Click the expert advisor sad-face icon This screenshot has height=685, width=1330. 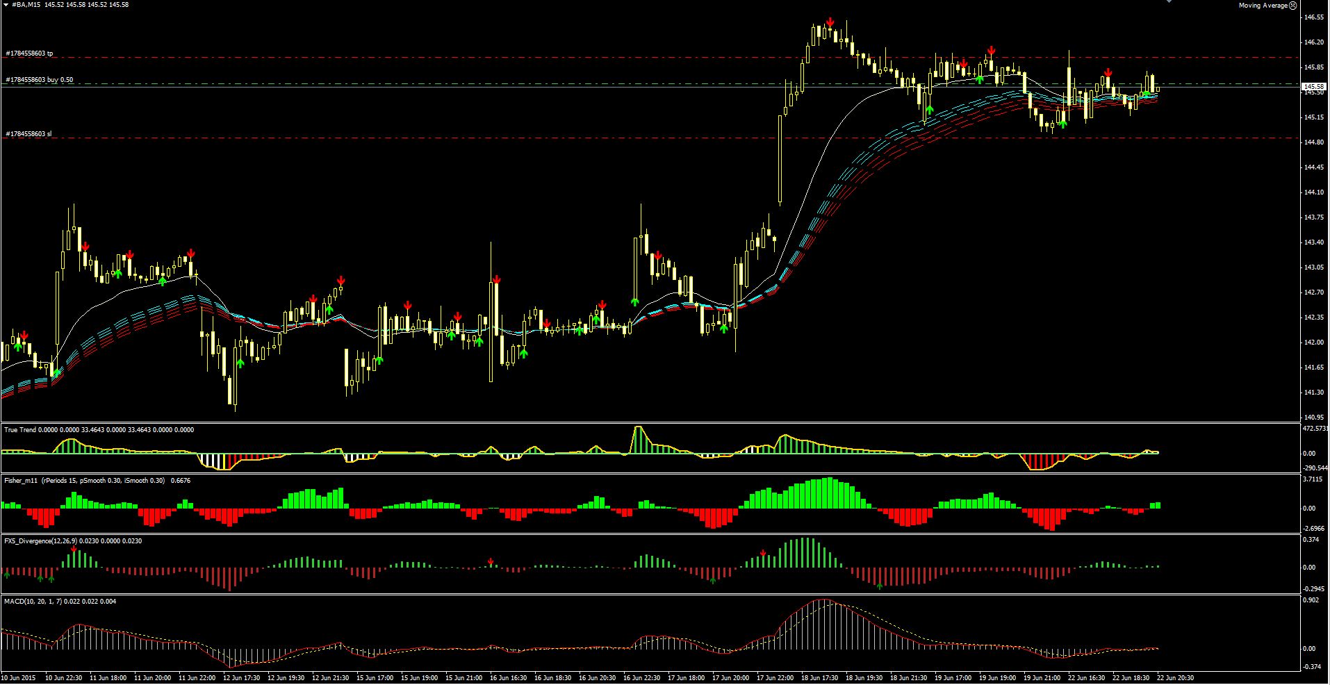point(1292,5)
